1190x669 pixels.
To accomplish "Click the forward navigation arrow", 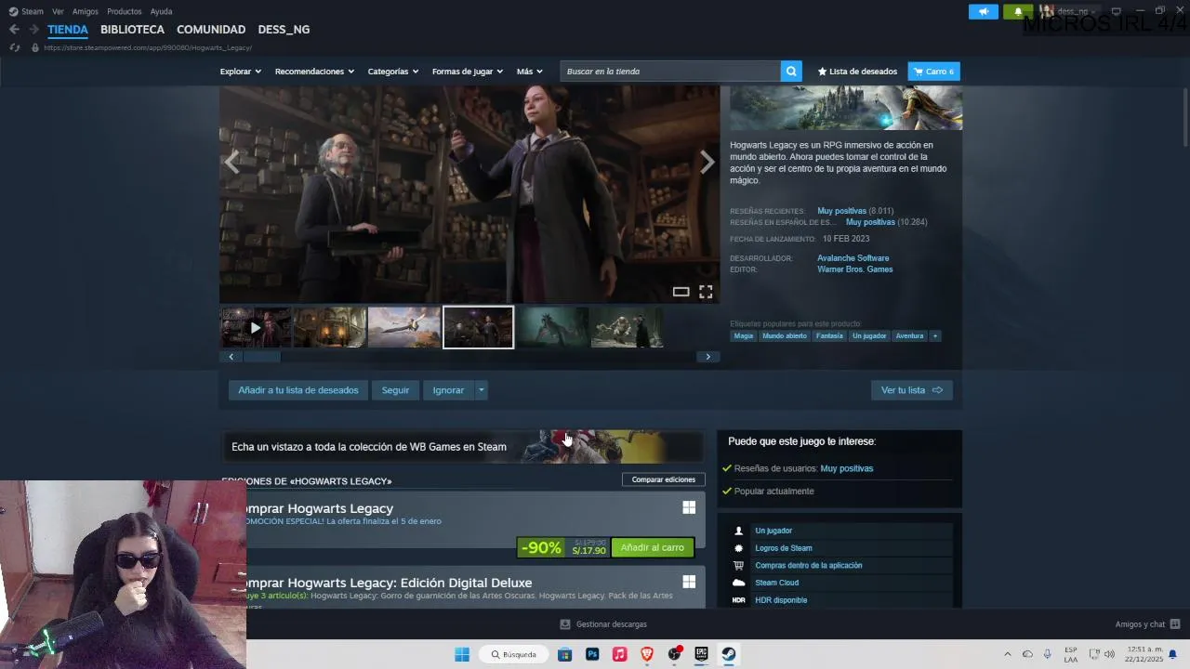I will [x=33, y=30].
